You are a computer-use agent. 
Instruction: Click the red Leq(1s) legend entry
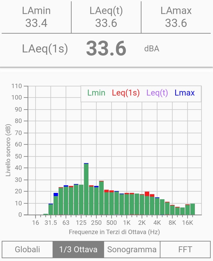[126, 93]
